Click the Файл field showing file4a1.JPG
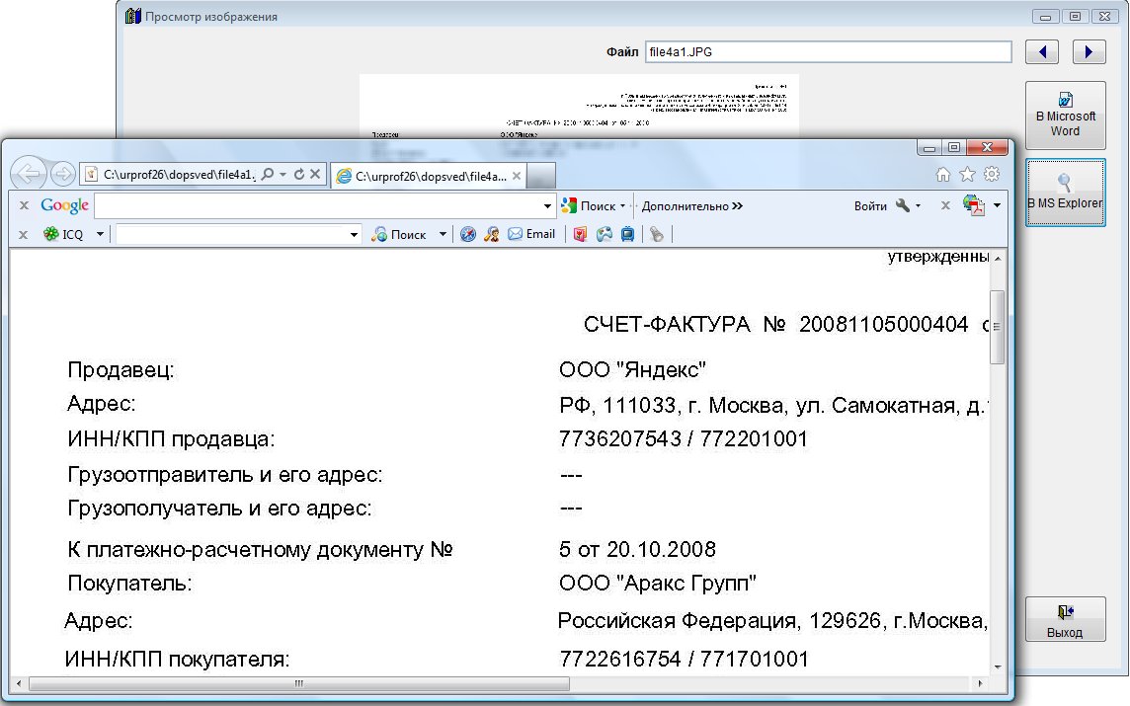 [828, 52]
